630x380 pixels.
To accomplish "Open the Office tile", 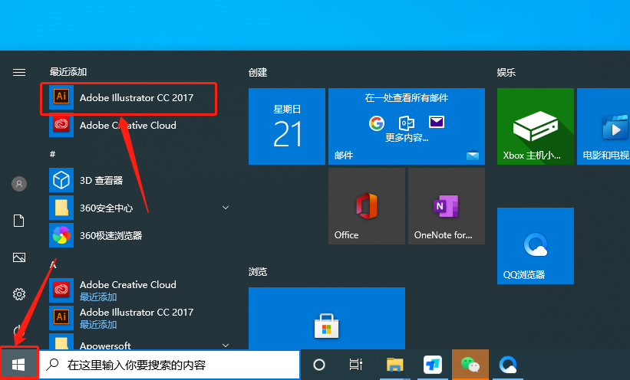I will [x=367, y=206].
